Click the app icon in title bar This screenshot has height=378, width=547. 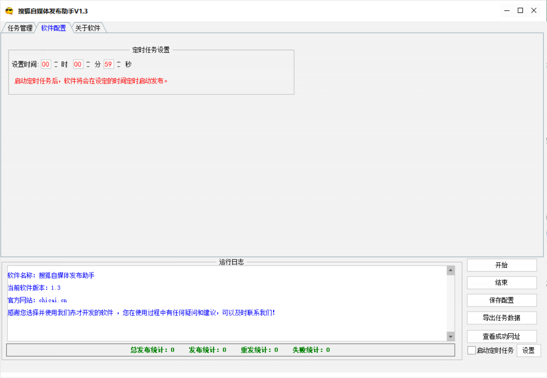point(9,11)
